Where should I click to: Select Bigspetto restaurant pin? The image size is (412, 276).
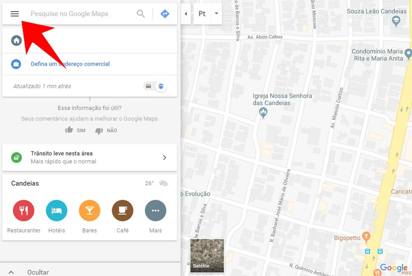point(366,237)
